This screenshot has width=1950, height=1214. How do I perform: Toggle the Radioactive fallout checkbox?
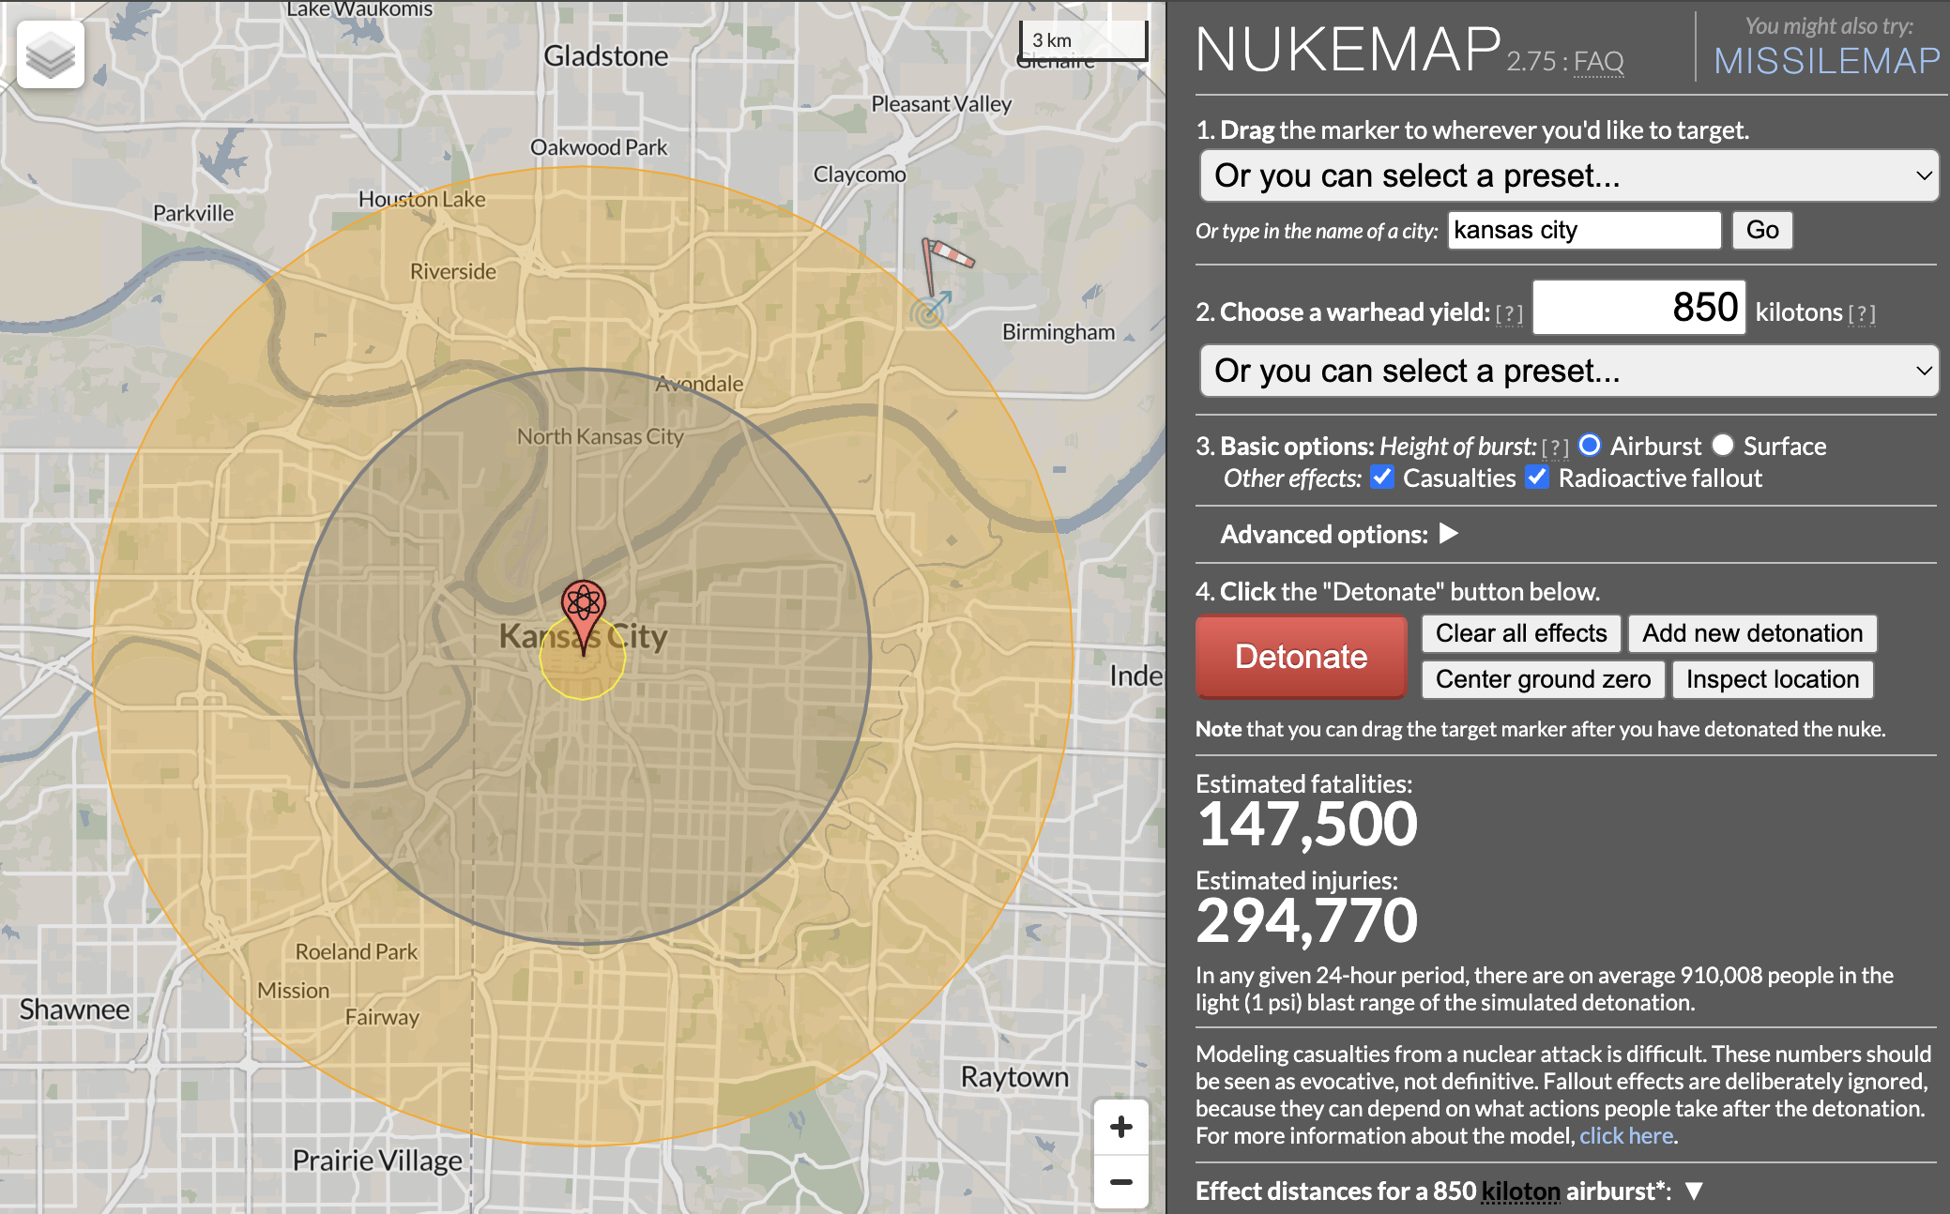[x=1537, y=477]
